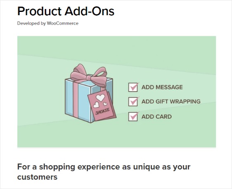
Task: Toggle the Add Message checkbox
Action: pos(133,88)
